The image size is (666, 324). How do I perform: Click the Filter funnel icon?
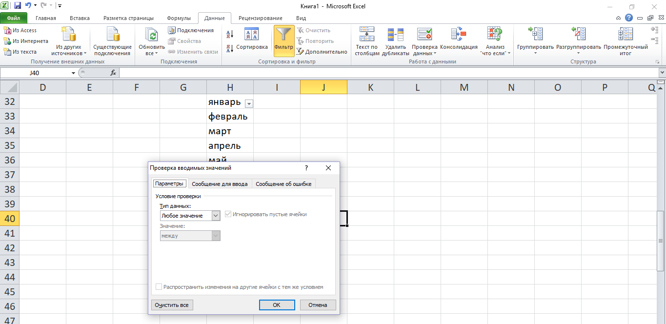coord(283,35)
